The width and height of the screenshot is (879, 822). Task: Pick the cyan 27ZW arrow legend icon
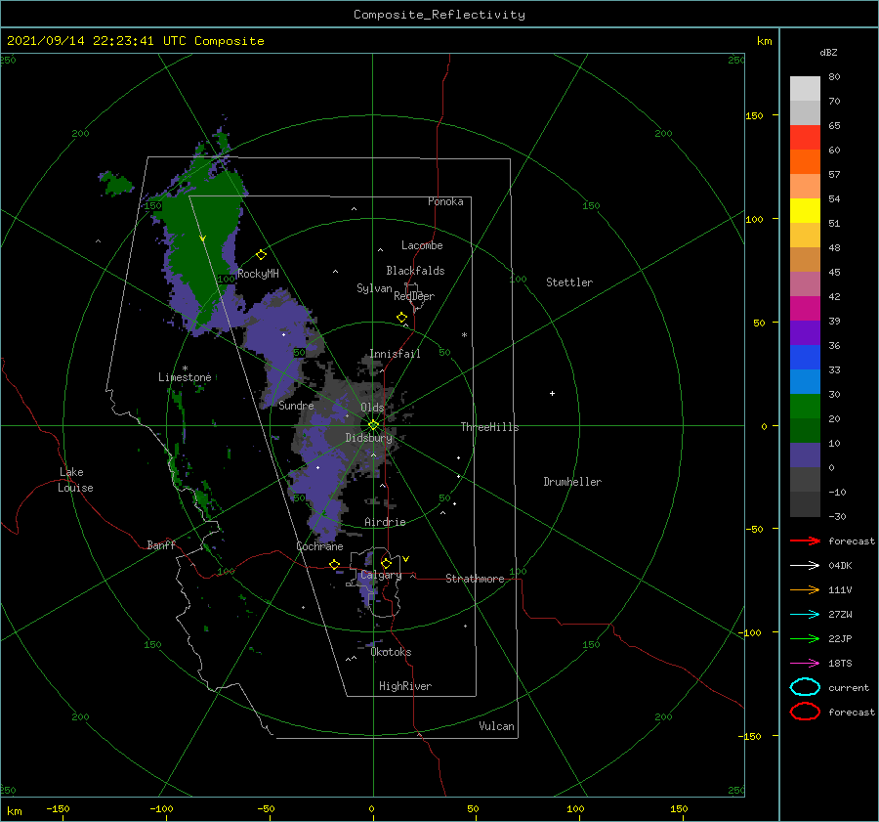[805, 615]
